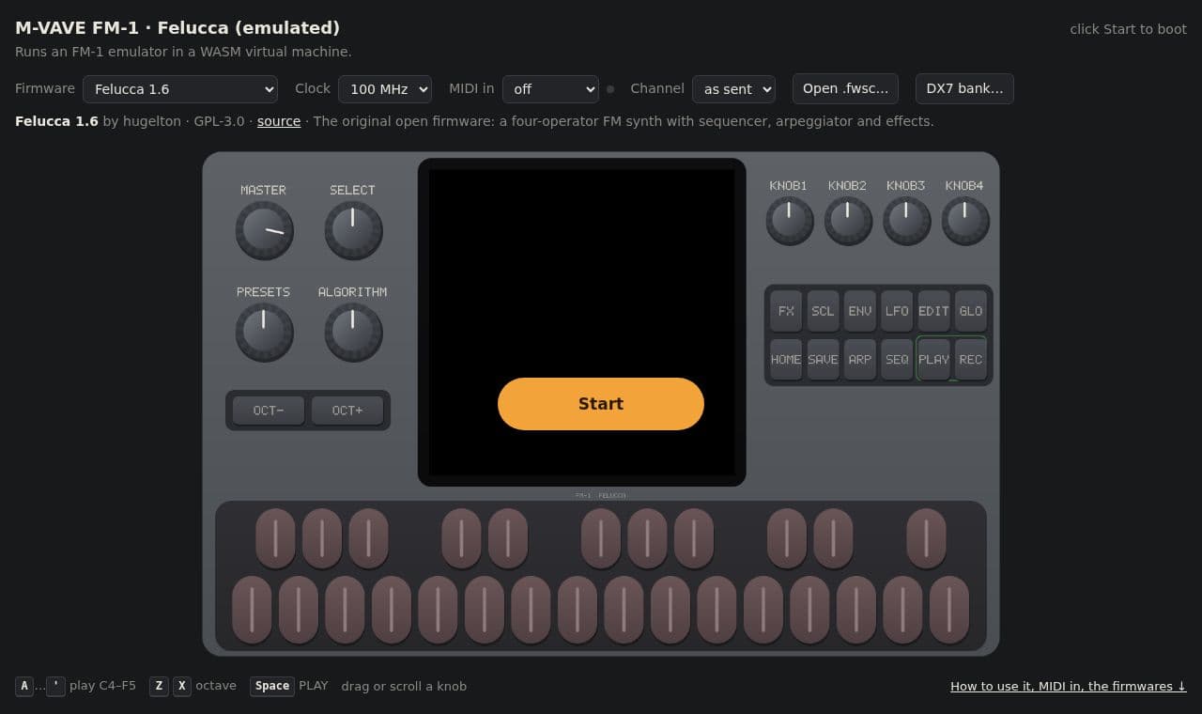Open the Channel dropdown showing as sent
The width and height of the screenshot is (1202, 714).
733,89
